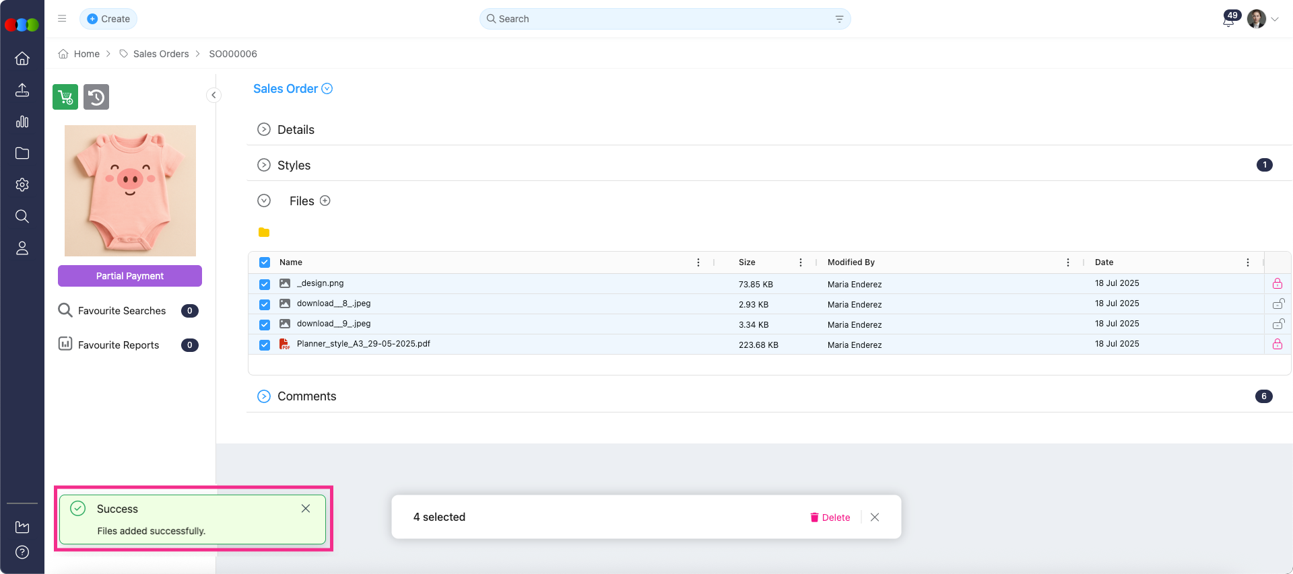This screenshot has width=1293, height=574.
Task: Collapse the Files section
Action: click(264, 201)
